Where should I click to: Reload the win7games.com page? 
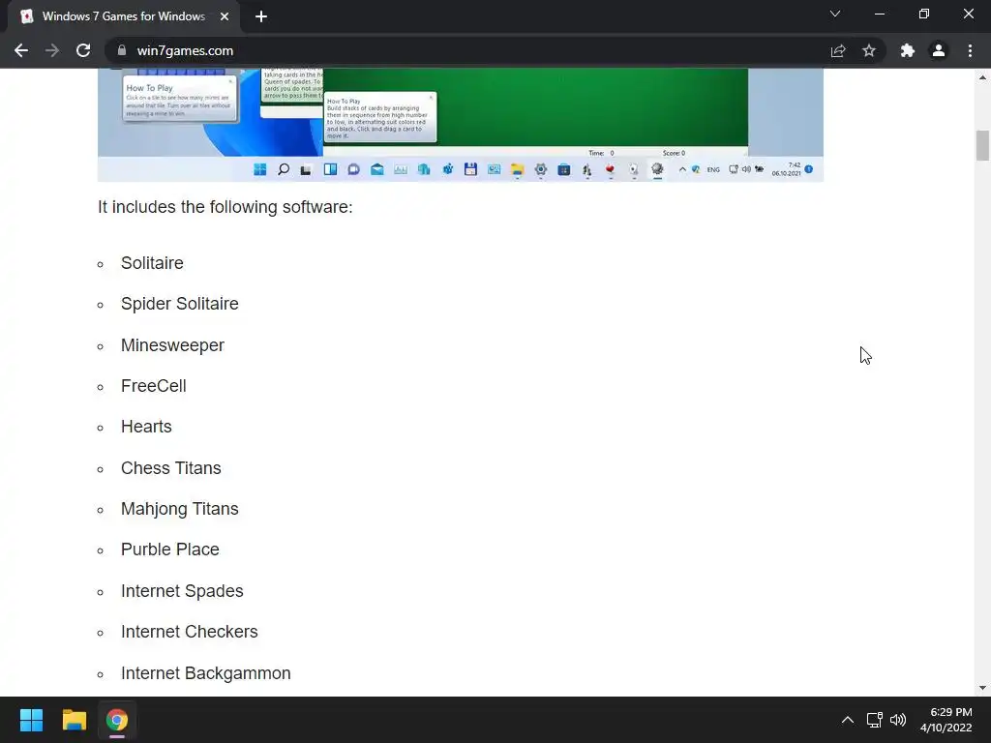click(83, 50)
